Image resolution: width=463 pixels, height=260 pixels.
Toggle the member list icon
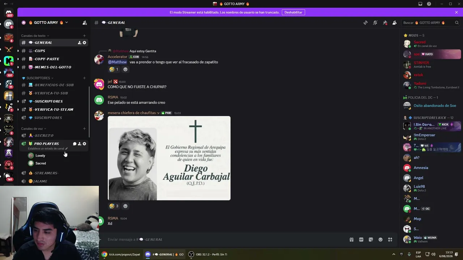395,23
